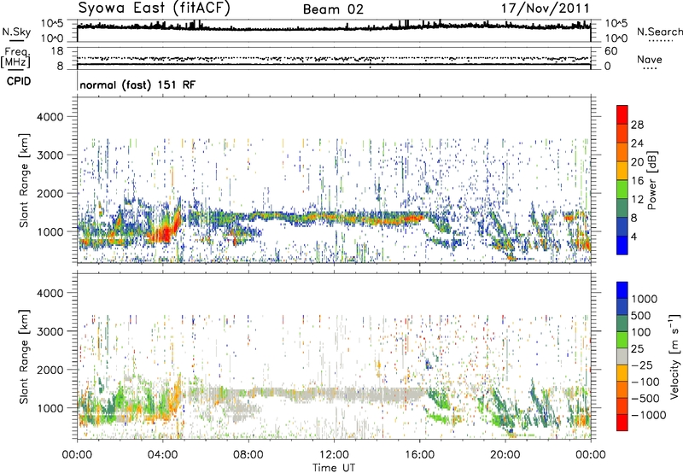
Task: Click the gray ±25 segment of Velocity color bar
Action: click(622, 356)
